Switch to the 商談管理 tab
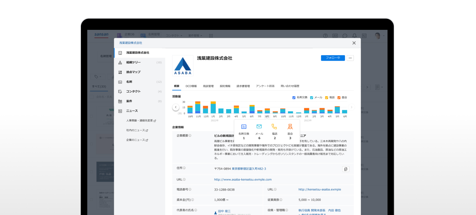 (208, 86)
